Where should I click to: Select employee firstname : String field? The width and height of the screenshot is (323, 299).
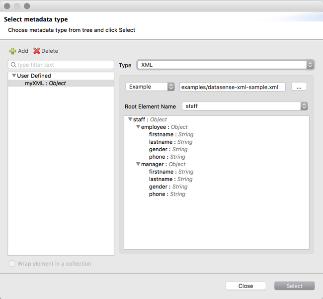coord(170,135)
